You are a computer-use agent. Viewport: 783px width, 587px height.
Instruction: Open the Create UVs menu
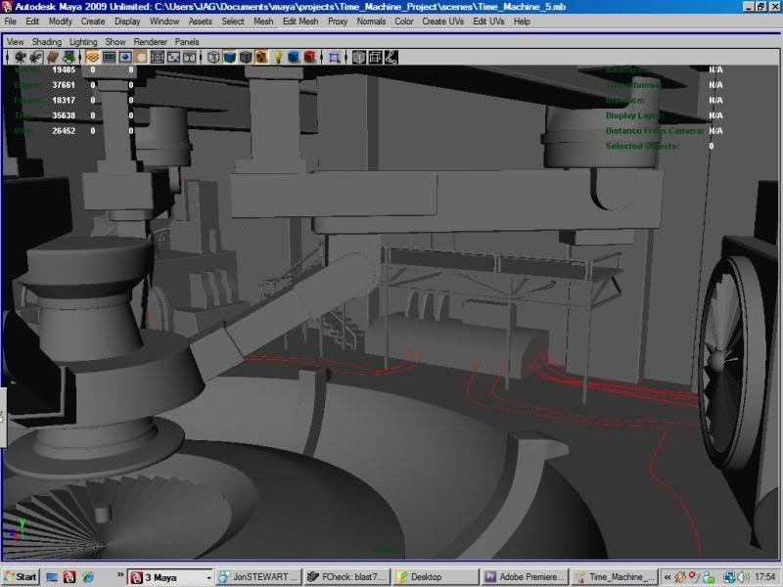click(442, 21)
